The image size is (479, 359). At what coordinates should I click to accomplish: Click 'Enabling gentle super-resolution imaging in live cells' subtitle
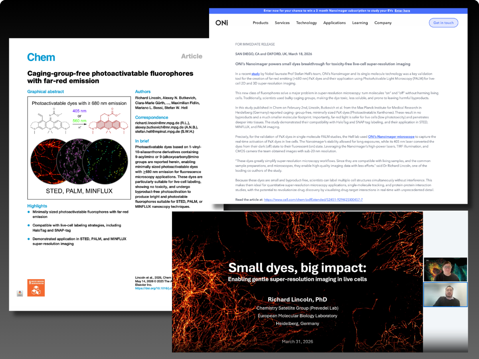pos(297,279)
